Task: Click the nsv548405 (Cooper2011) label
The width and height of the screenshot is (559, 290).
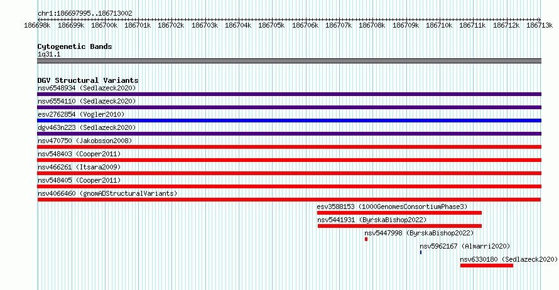Action: (79, 180)
